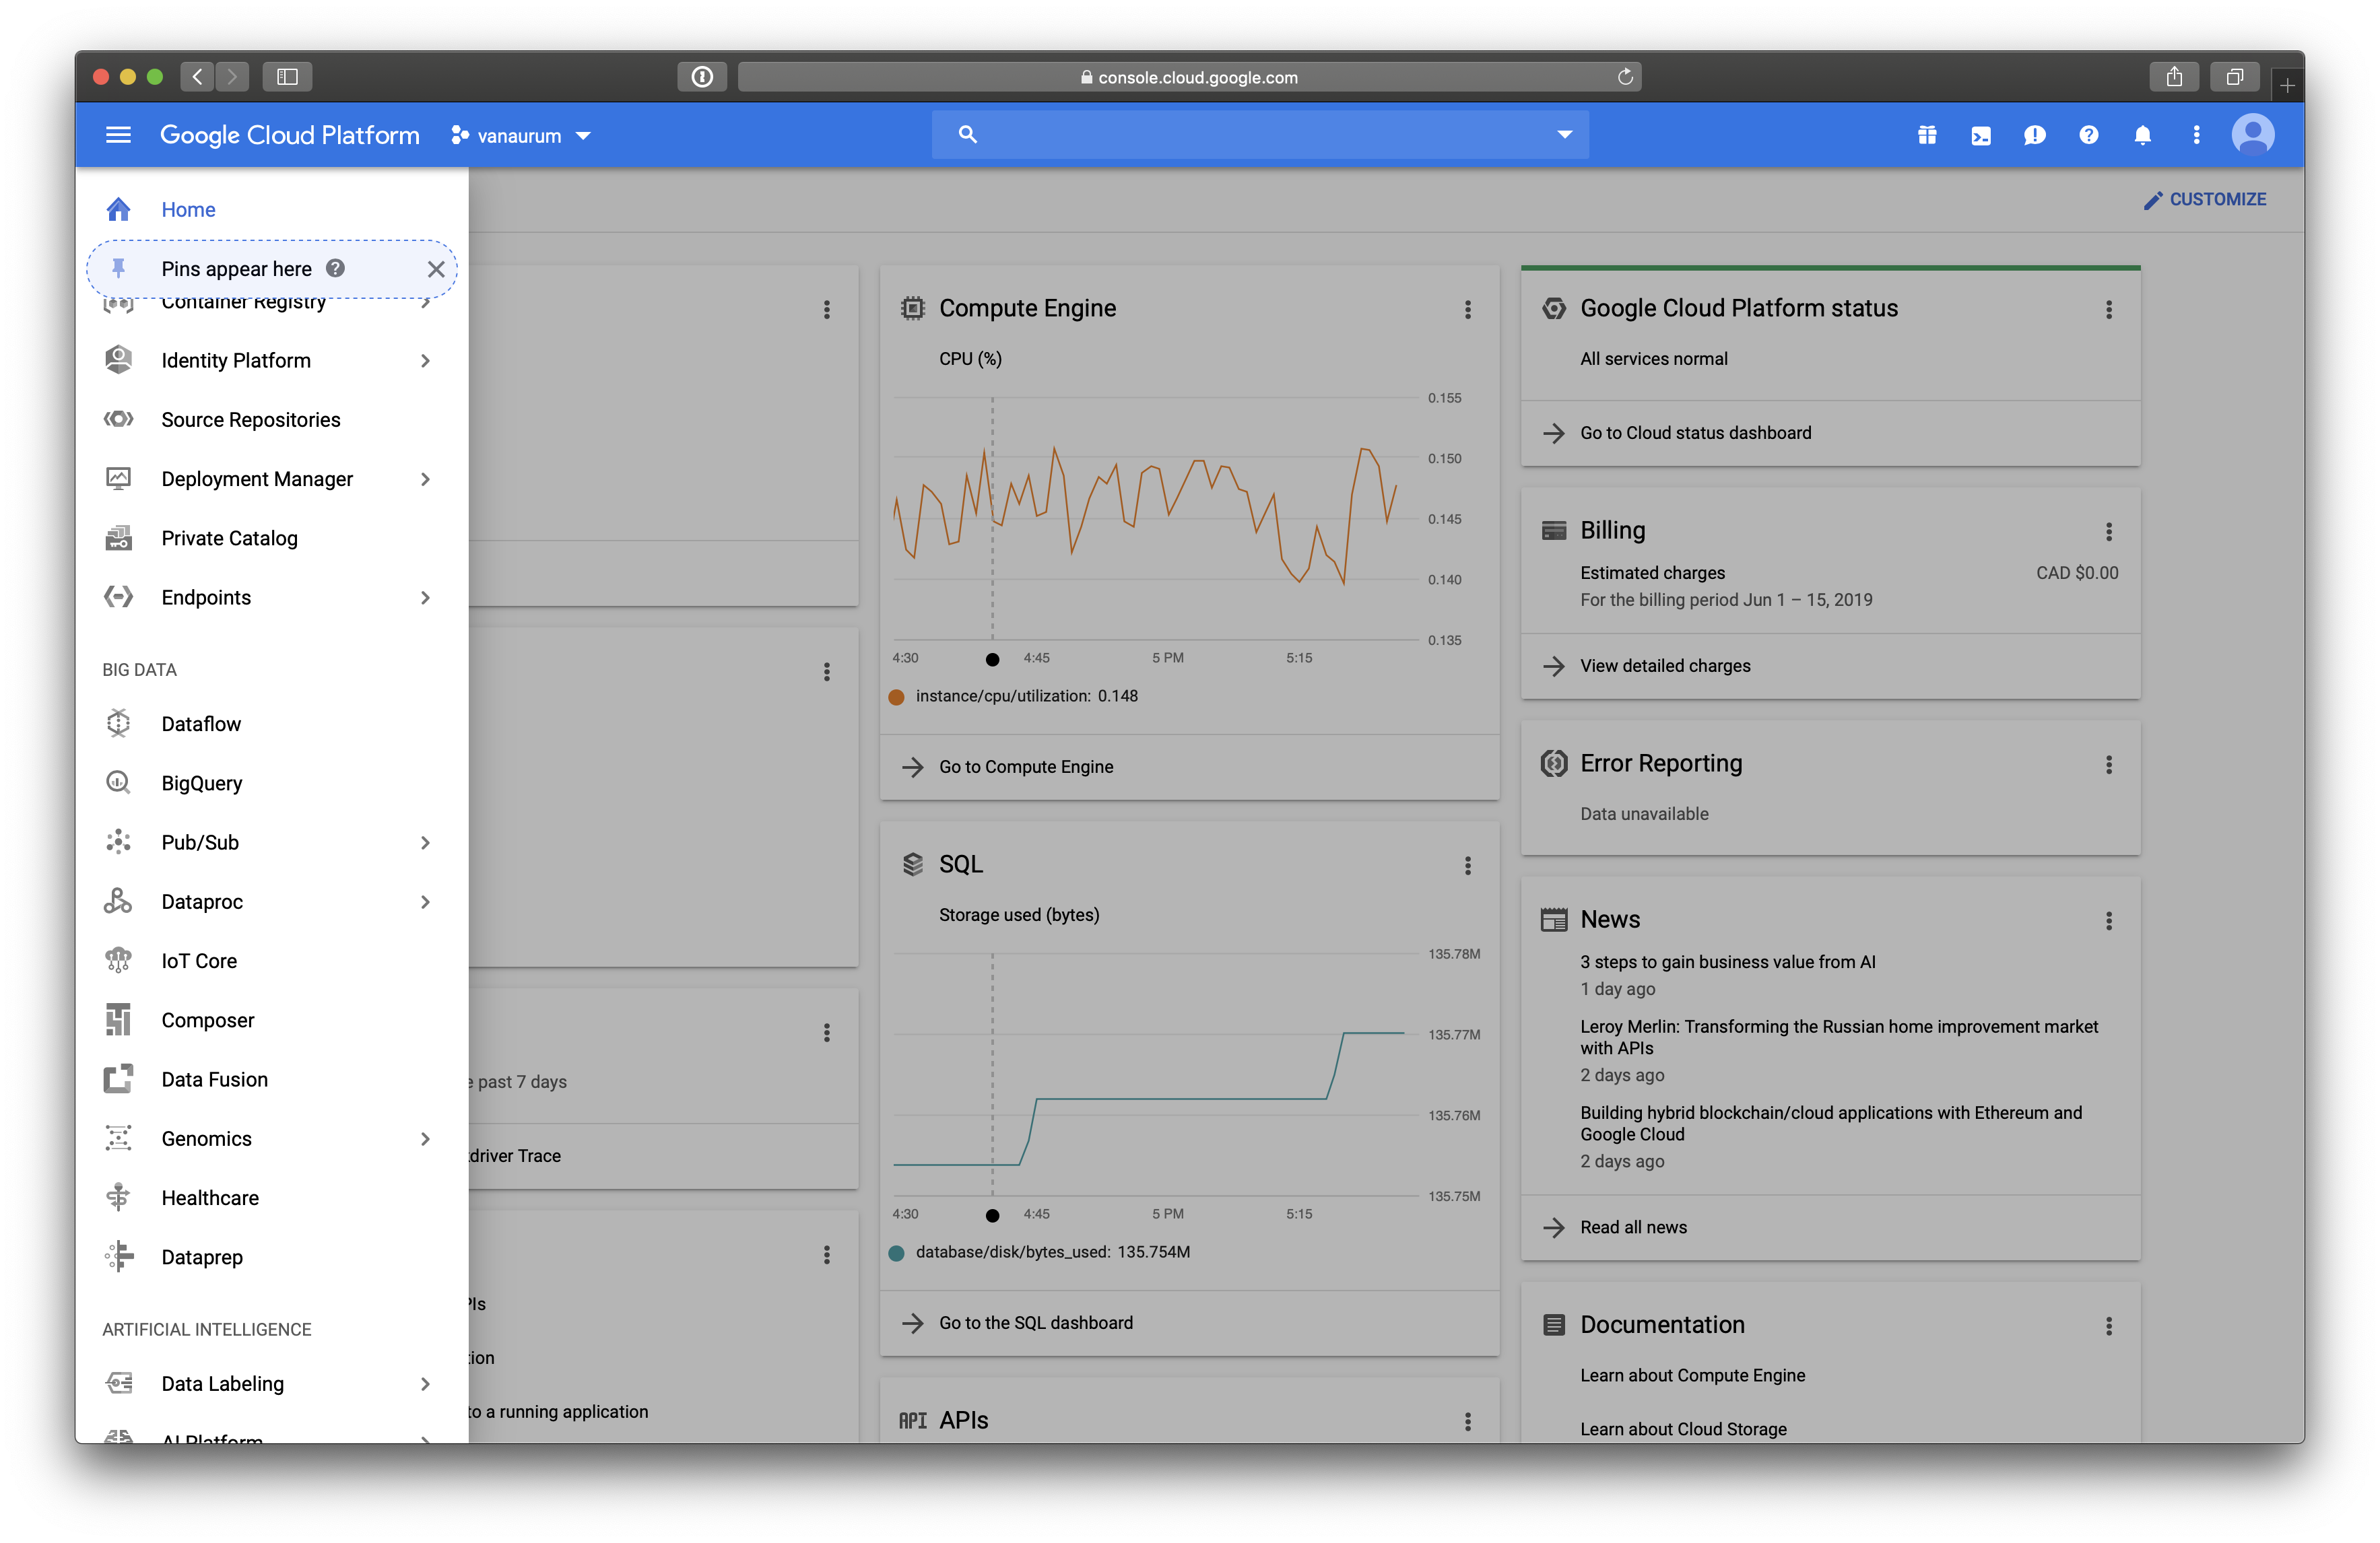Click the CUSTOMIZE button
Viewport: 2380px width, 1543px height.
tap(2205, 199)
